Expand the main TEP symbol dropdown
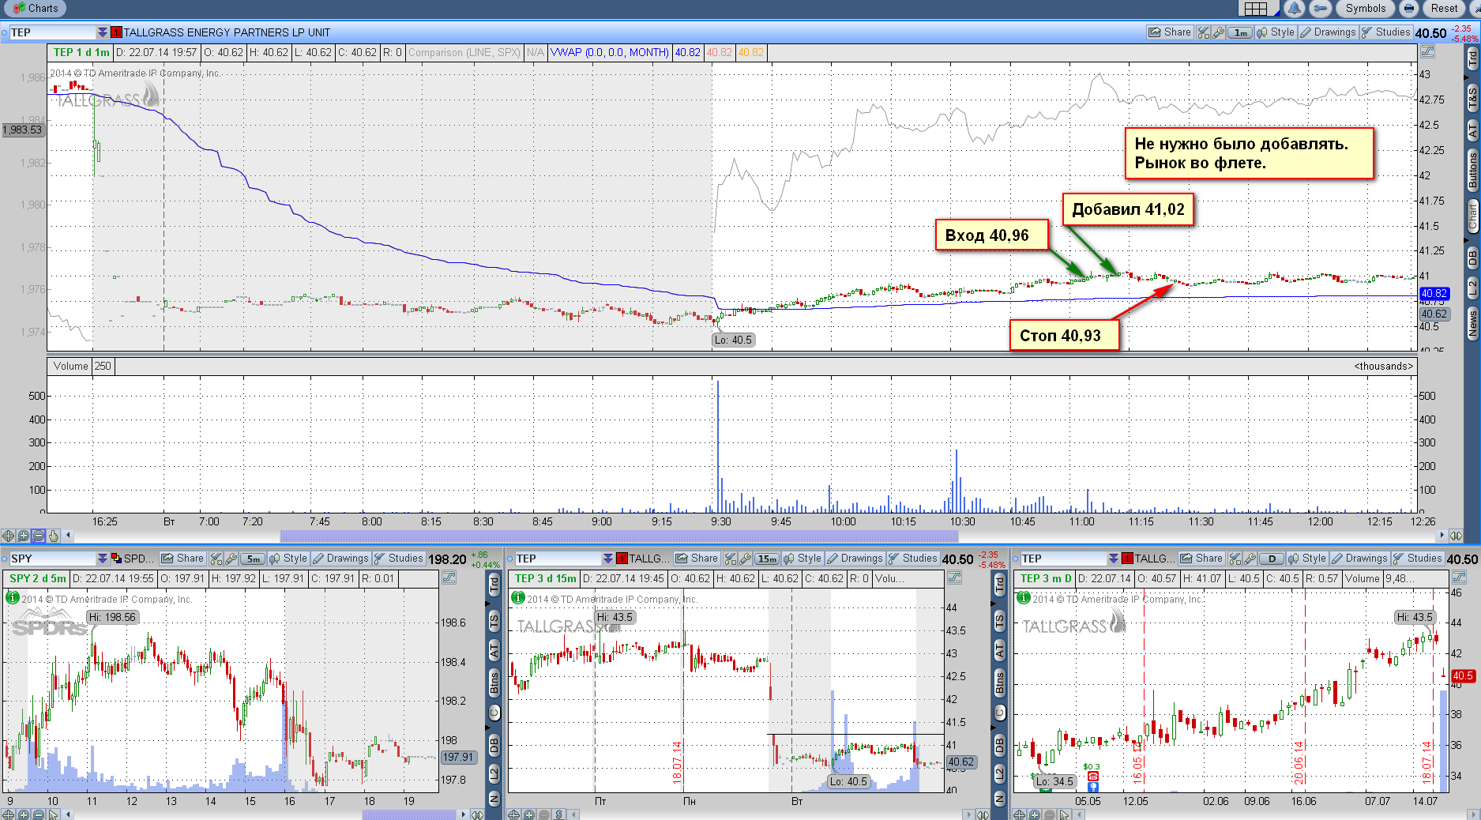Viewport: 1481px width, 820px height. (102, 32)
